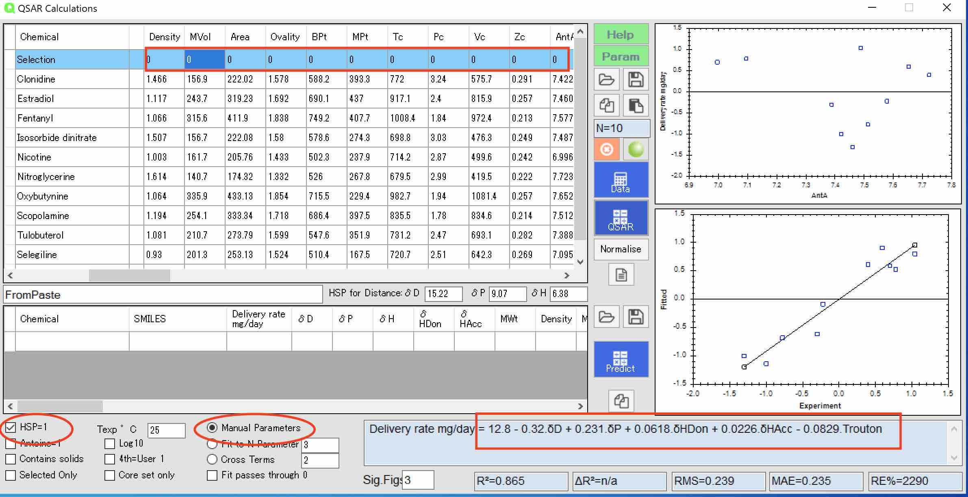Screen dimensions: 968x497
Task: Click the BPt column header
Action: coord(327,37)
